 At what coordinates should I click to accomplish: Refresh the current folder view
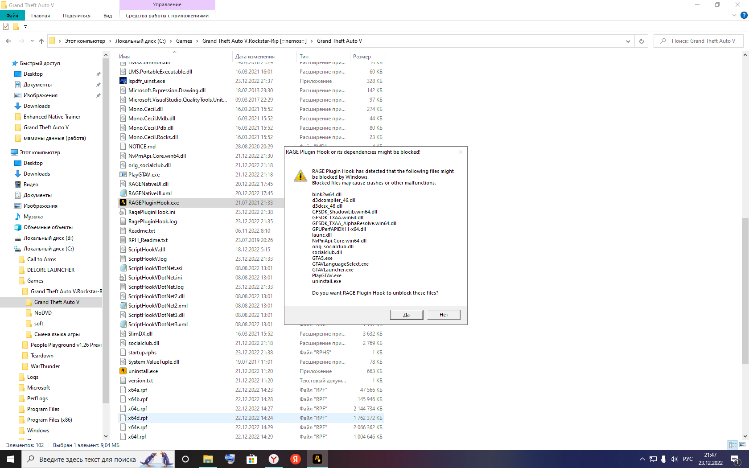click(642, 41)
